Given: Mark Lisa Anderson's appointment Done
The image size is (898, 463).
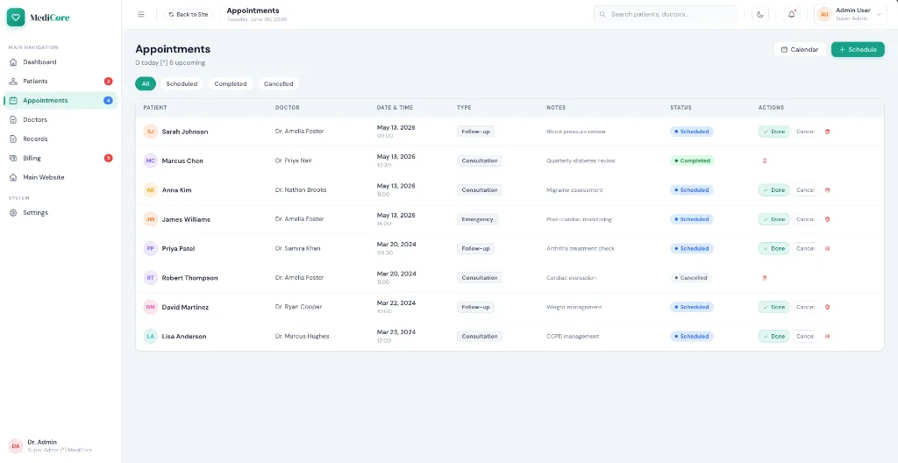Looking at the screenshot, I should (773, 337).
